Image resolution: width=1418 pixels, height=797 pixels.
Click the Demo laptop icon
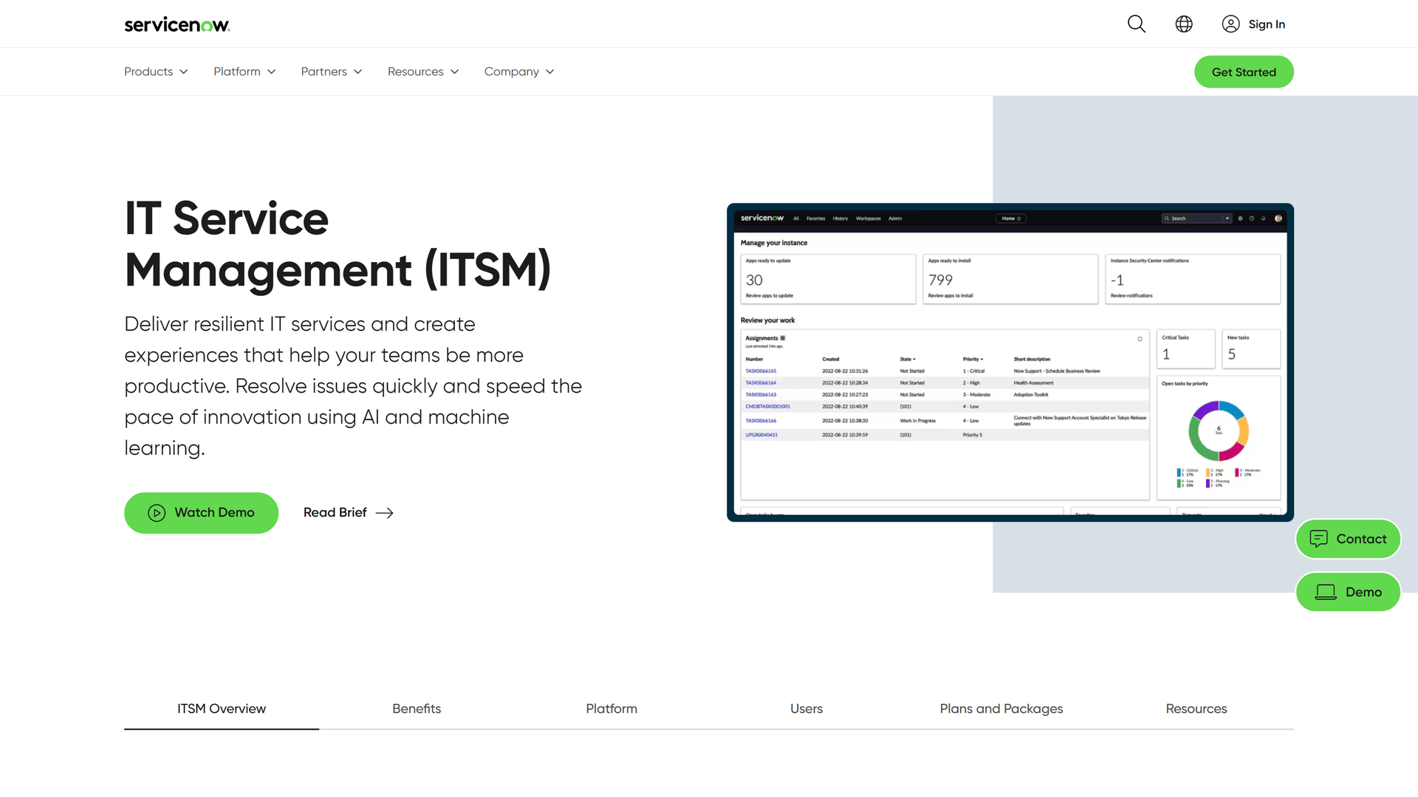point(1325,592)
